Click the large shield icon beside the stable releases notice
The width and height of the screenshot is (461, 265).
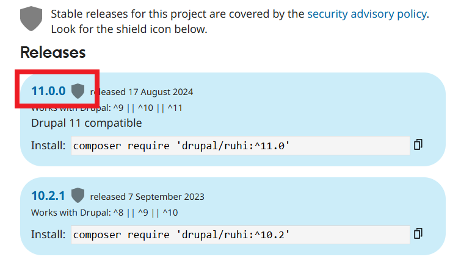[x=31, y=19]
